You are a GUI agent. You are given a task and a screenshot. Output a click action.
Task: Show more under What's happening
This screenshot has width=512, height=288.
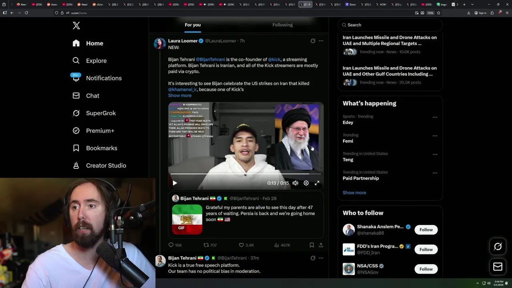(x=354, y=192)
